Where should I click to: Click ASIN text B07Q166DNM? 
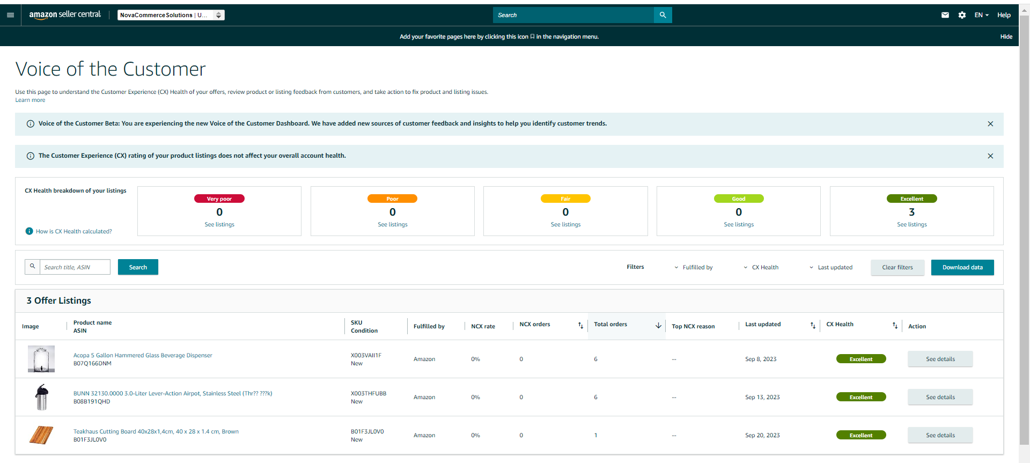(x=92, y=363)
